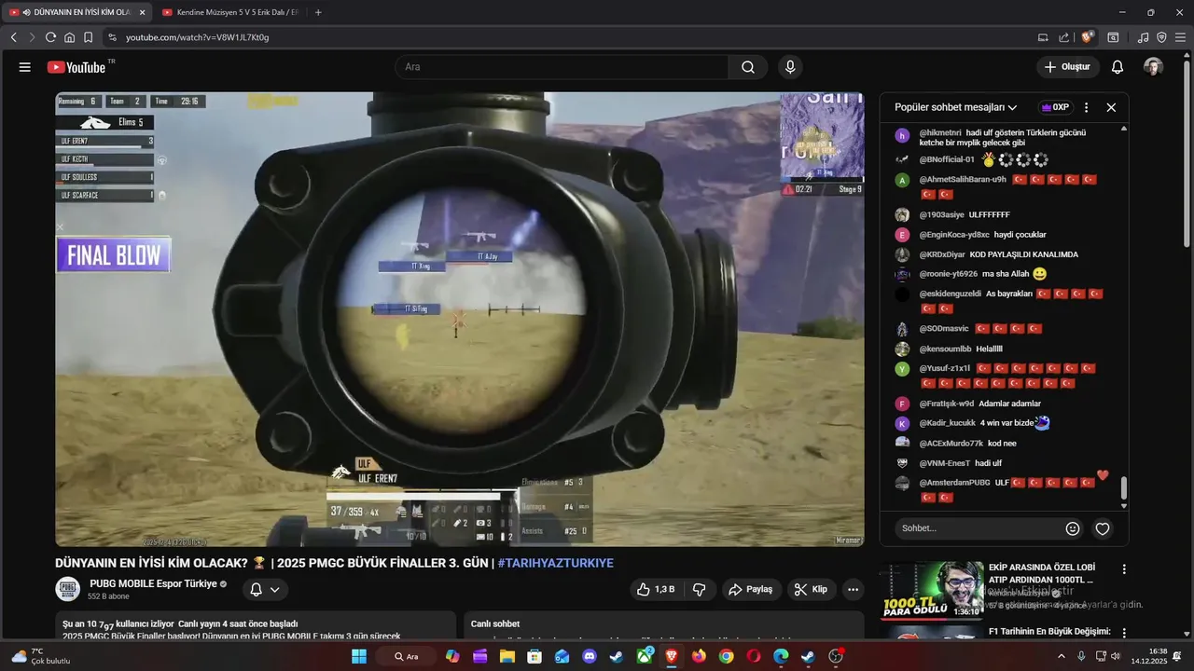Open PUBG MOBILE Espor Türkiye channel avatar
1194x671 pixels.
(68, 589)
